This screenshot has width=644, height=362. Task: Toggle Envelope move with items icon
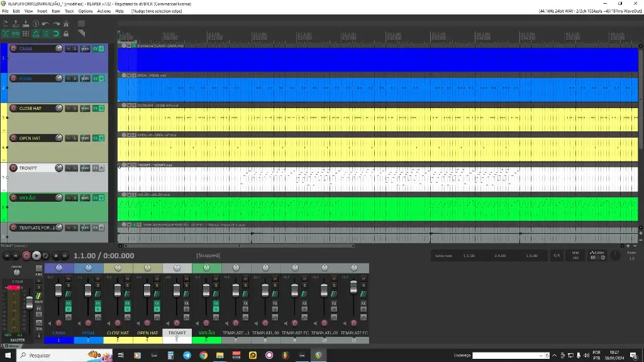36,34
